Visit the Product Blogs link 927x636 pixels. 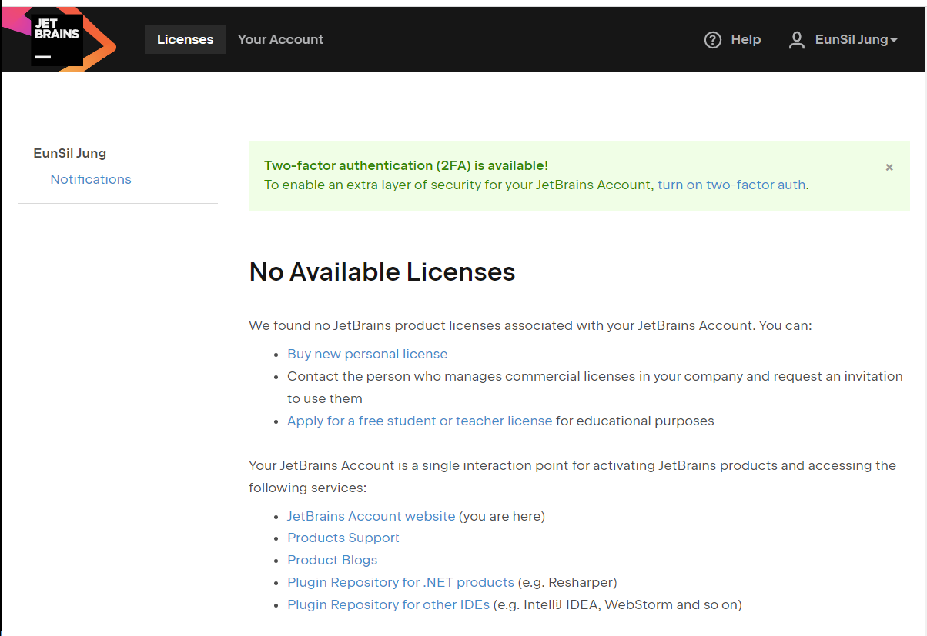(x=333, y=560)
